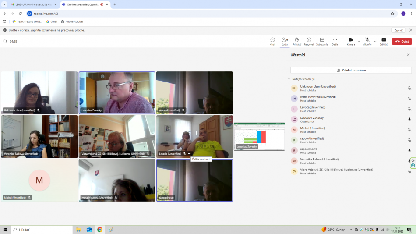Open the Adobe Acrobat bookmark
416x234 pixels.
(72, 21)
